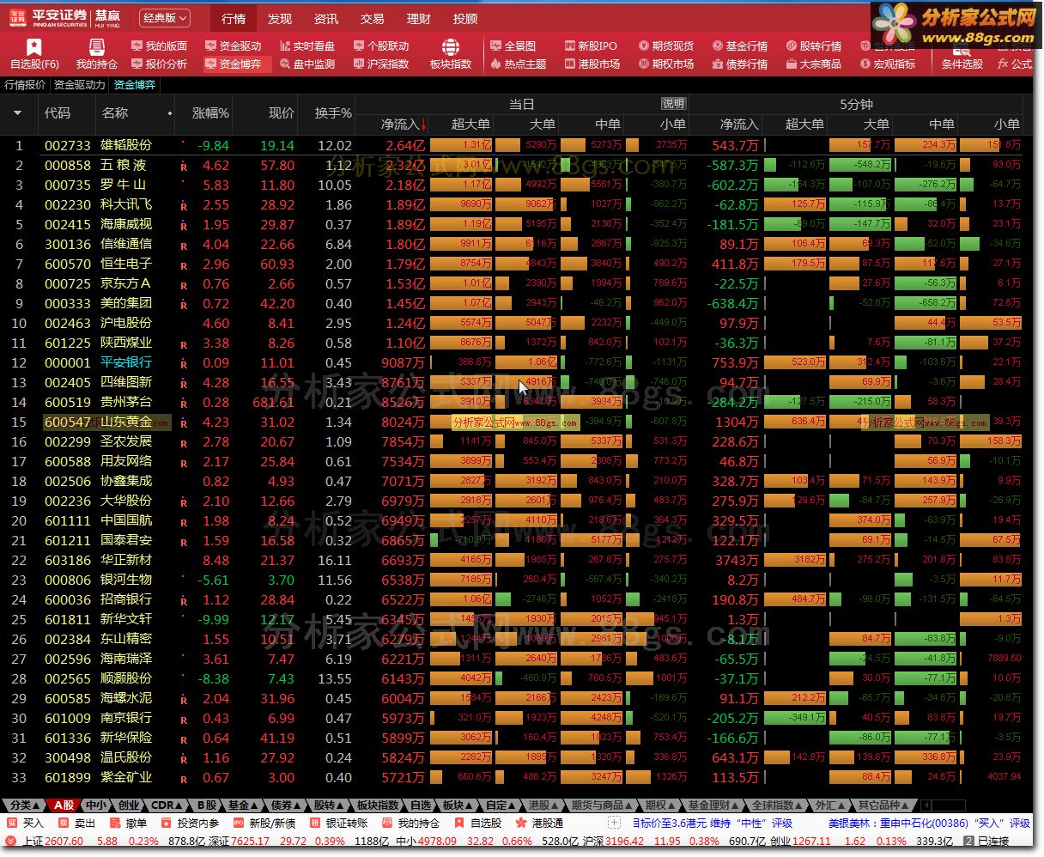
Task: Open 港股通 shortcut in bottom bar
Action: pos(538,823)
